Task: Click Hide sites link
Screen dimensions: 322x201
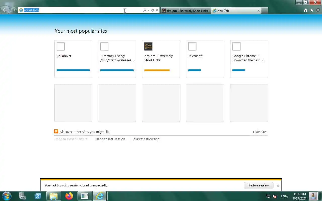Action: click(260, 132)
